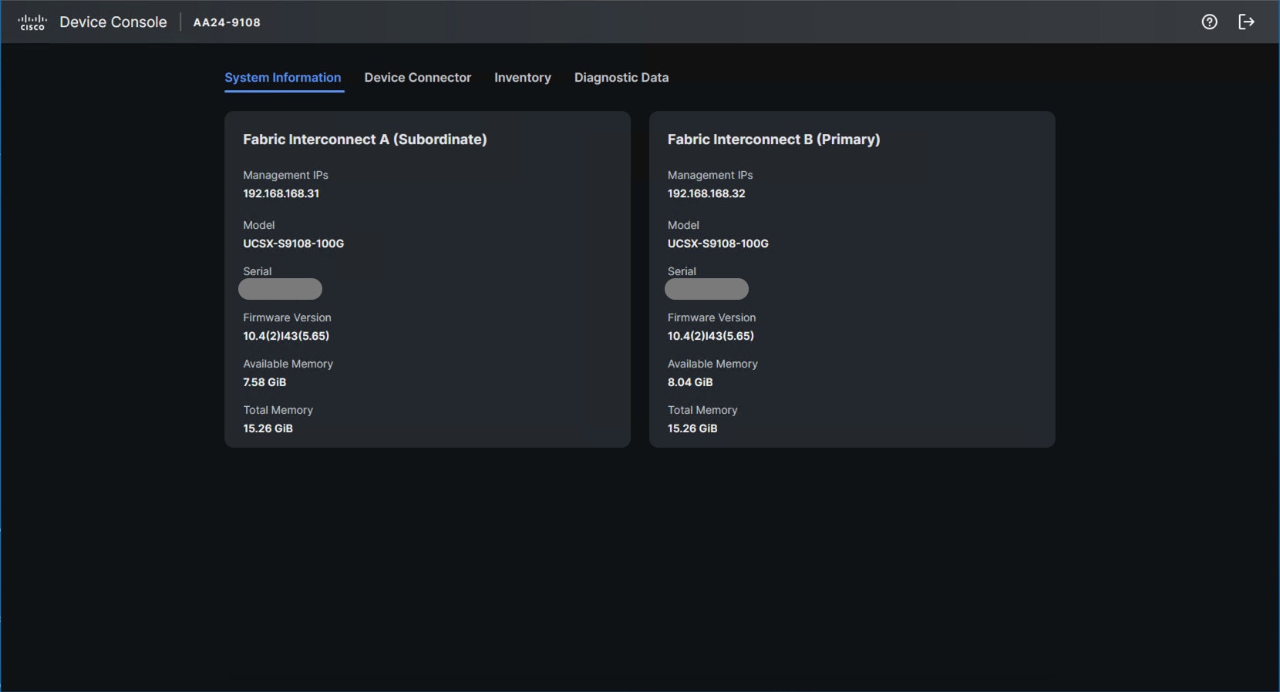This screenshot has width=1280, height=692.
Task: Click the redacted serial under Fabric Interconnect B
Action: point(706,289)
